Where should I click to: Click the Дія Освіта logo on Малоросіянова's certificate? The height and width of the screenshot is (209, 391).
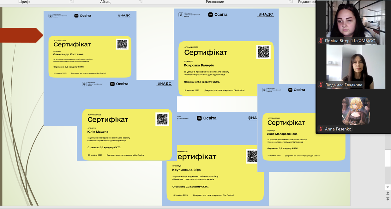click(297, 90)
